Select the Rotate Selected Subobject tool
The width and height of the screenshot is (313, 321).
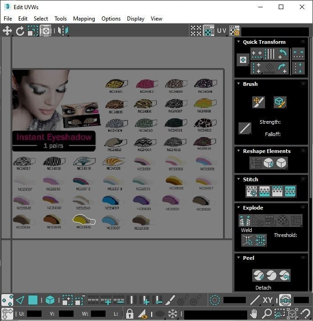pyautogui.click(x=20, y=31)
